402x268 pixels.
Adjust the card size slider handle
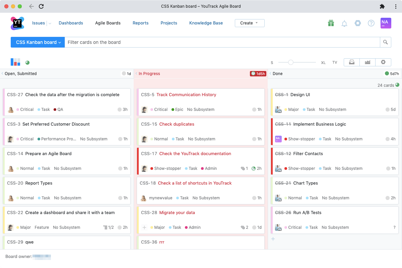pos(291,62)
